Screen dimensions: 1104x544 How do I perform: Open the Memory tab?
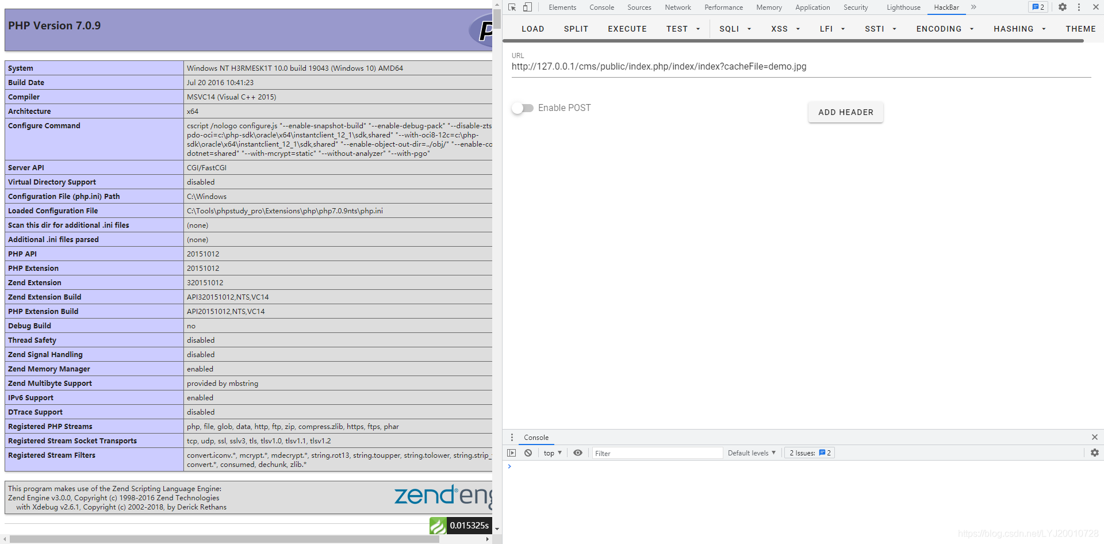[x=769, y=7]
